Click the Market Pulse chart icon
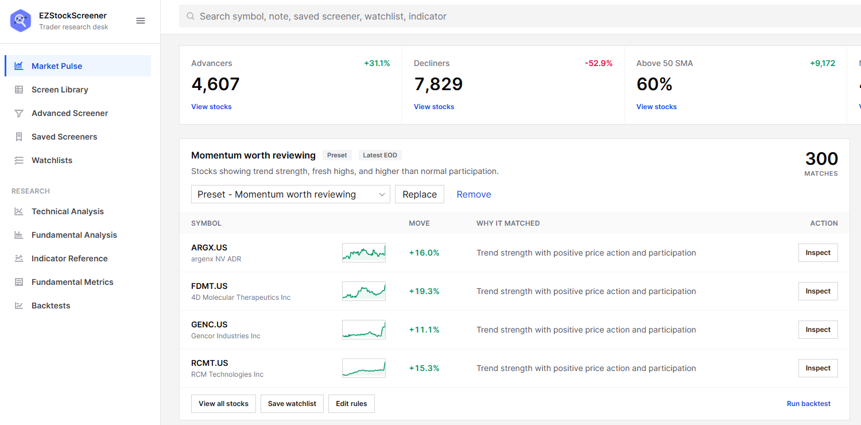Viewport: 861px width, 425px height. point(19,66)
